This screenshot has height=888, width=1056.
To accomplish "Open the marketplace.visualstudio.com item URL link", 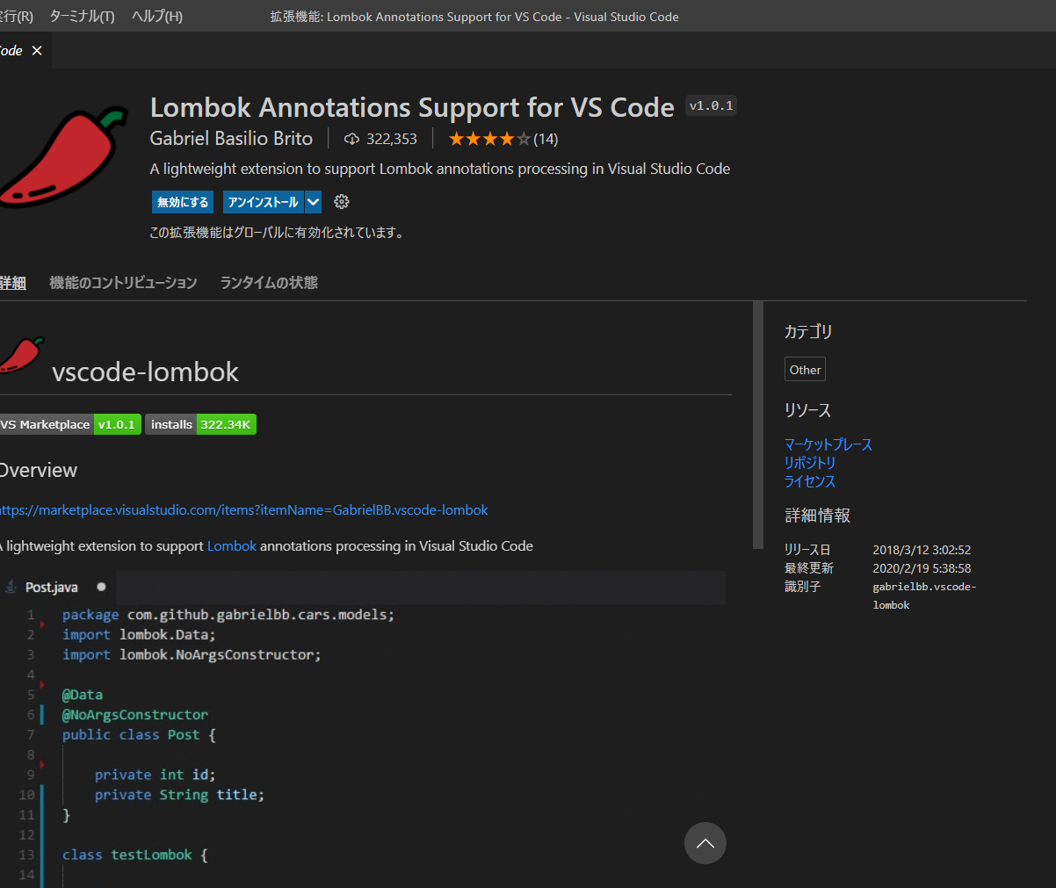I will pyautogui.click(x=244, y=510).
